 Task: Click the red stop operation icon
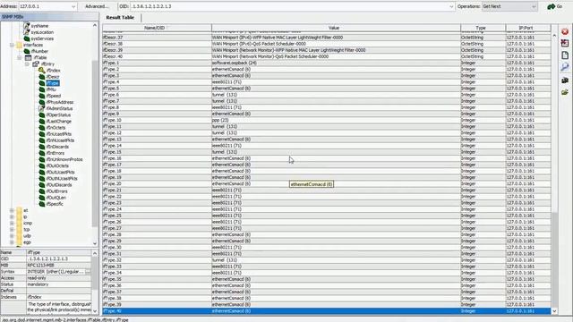(565, 32)
